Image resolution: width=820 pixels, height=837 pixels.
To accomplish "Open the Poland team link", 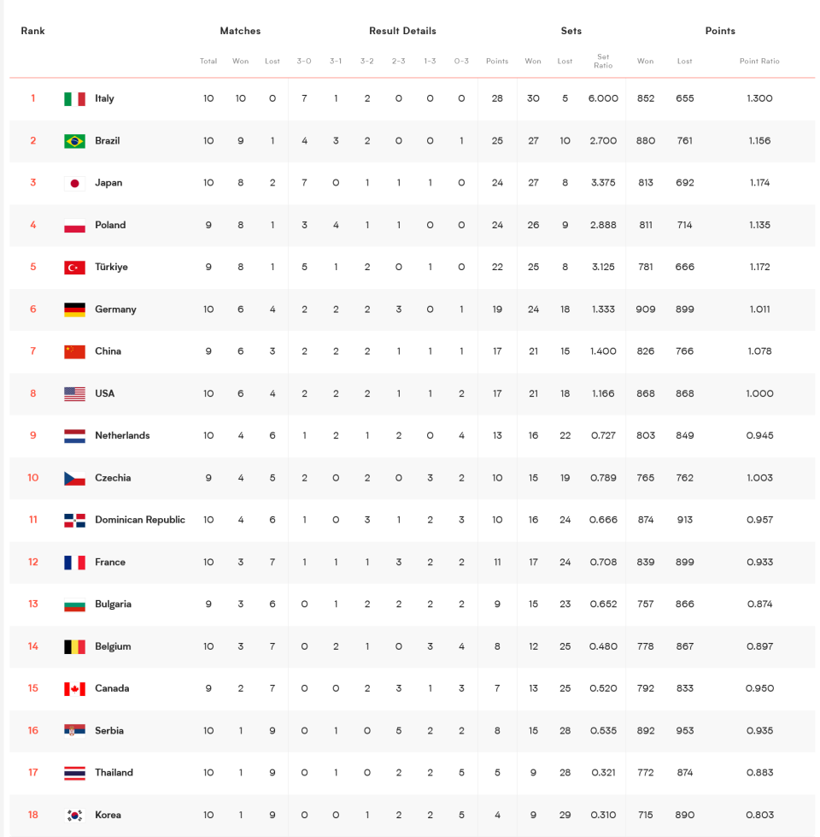I will pos(110,225).
